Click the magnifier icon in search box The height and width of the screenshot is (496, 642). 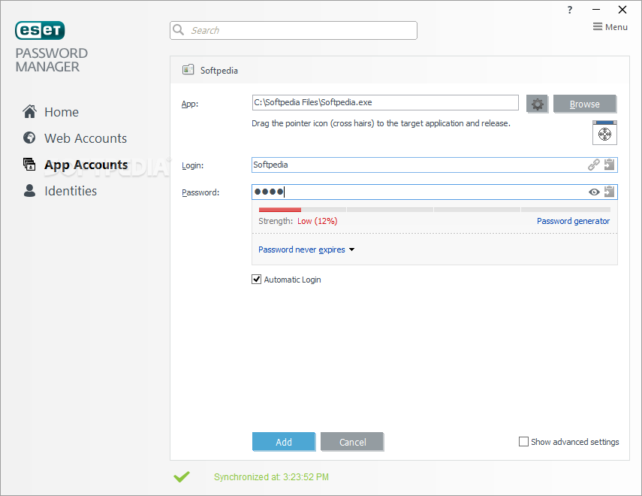pyautogui.click(x=179, y=30)
